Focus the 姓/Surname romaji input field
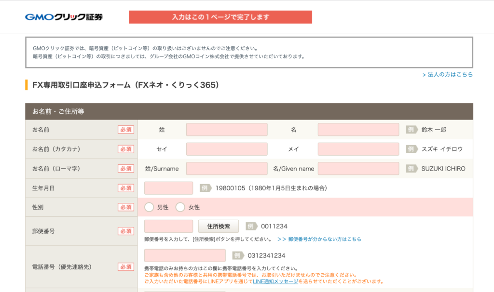This screenshot has height=292, width=494. click(x=227, y=169)
